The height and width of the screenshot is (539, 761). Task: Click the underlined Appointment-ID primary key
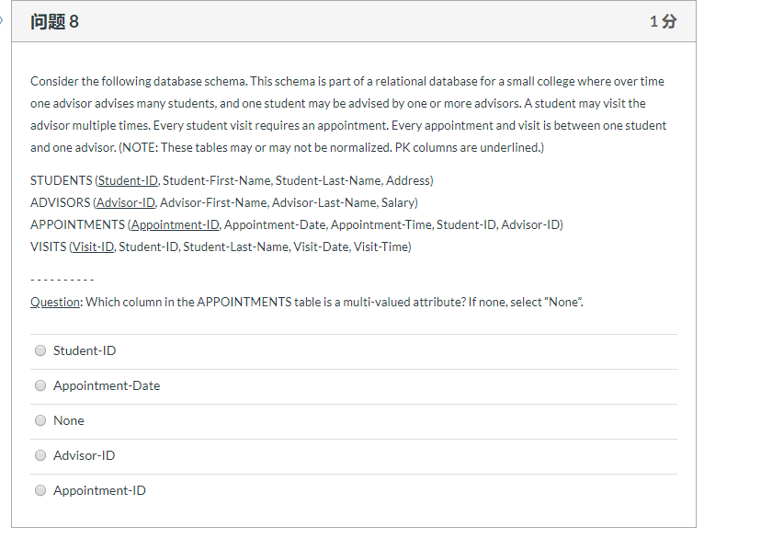click(175, 224)
